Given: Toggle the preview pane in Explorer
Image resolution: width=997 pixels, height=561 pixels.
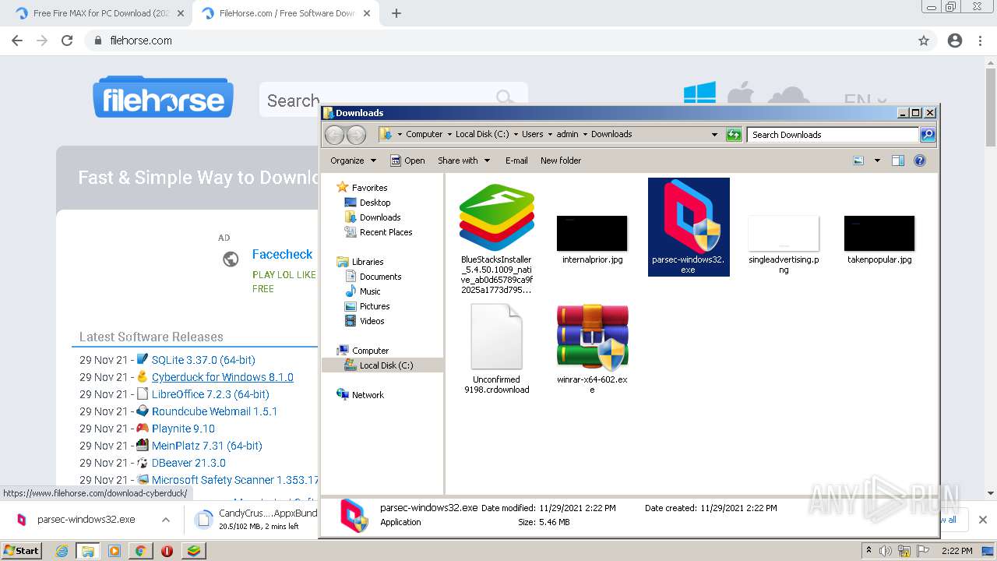Looking at the screenshot, I should 898,161.
